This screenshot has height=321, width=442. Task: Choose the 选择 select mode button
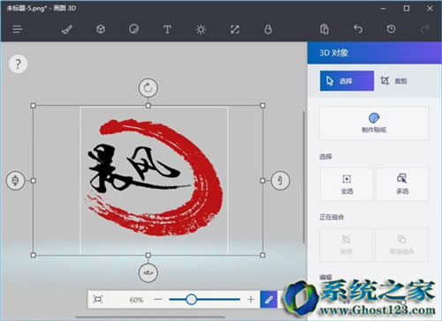[x=347, y=81]
